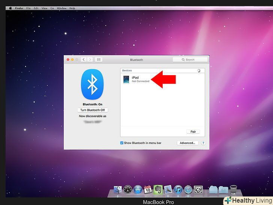The image size is (273, 205).
Task: Click the help question mark button
Action: [x=203, y=143]
